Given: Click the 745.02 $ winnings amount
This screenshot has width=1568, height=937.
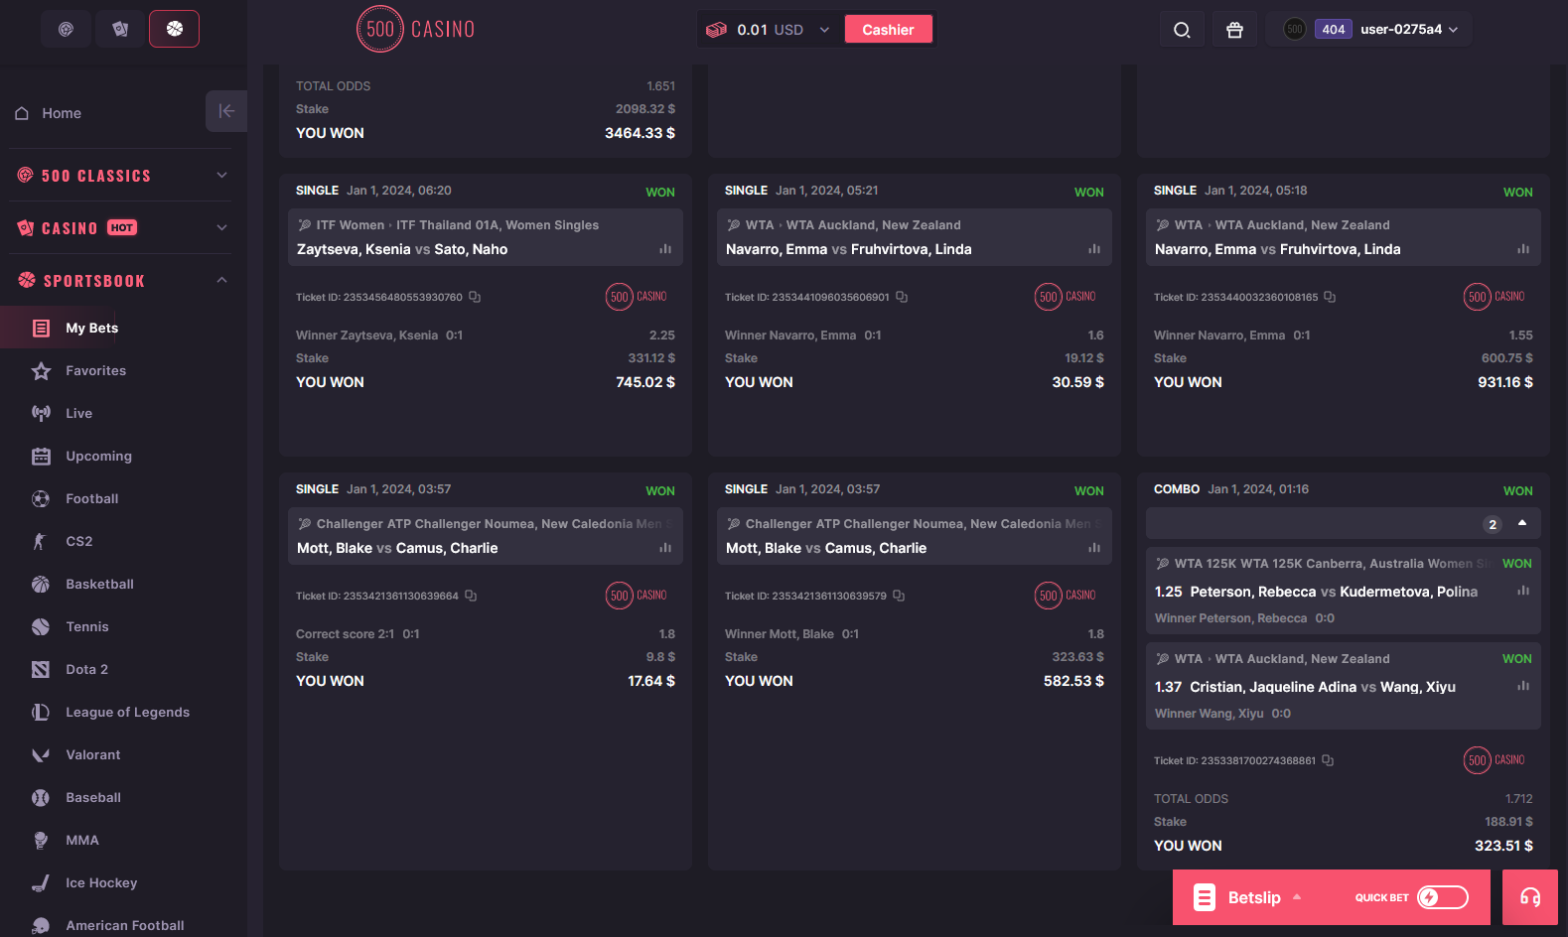Looking at the screenshot, I should click(x=645, y=382).
